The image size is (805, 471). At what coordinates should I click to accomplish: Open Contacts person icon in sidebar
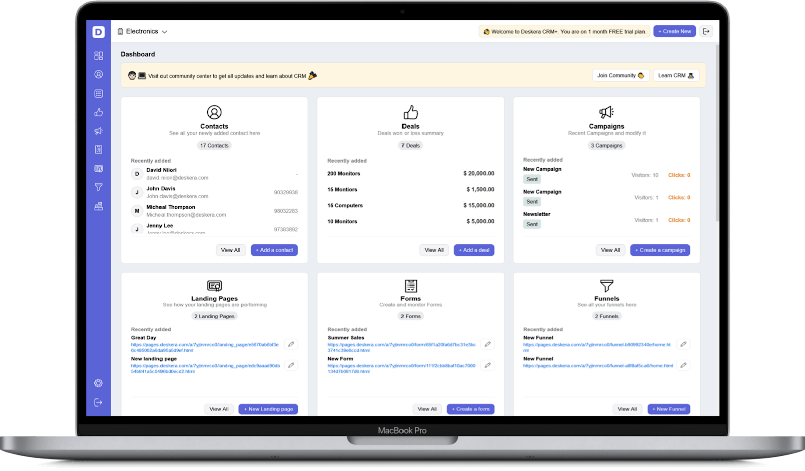(99, 74)
